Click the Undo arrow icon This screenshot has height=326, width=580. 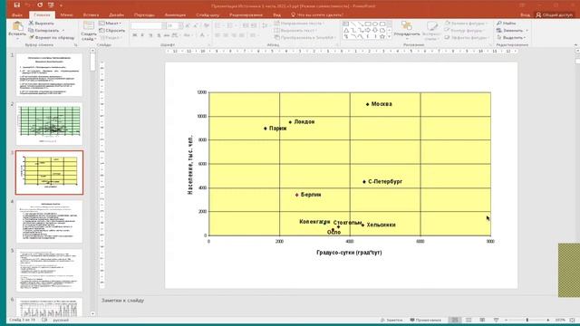(x=28, y=5)
